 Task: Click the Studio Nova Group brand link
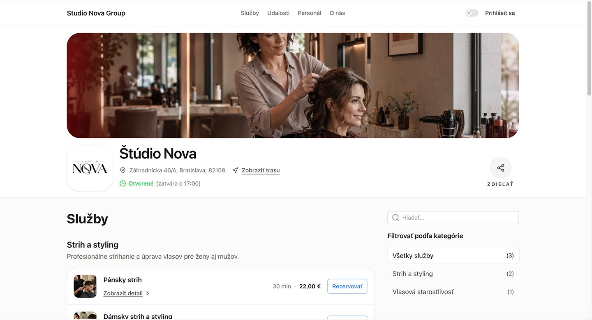coord(96,13)
